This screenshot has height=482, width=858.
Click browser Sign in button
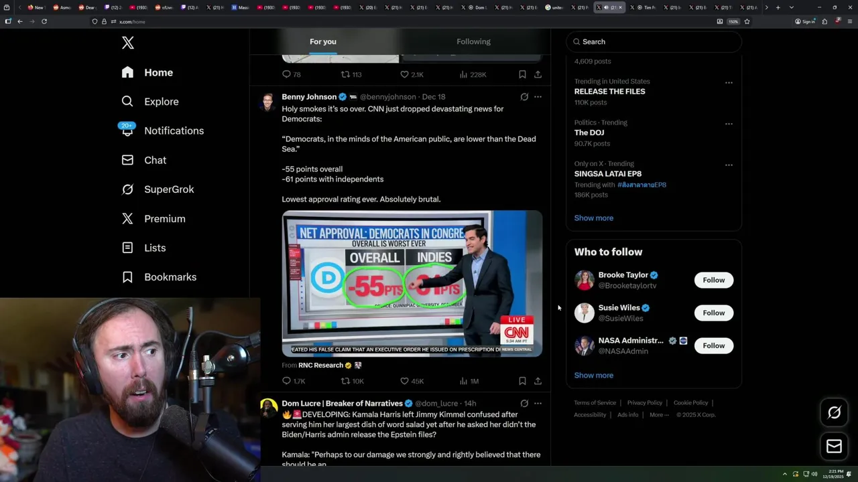pos(804,21)
